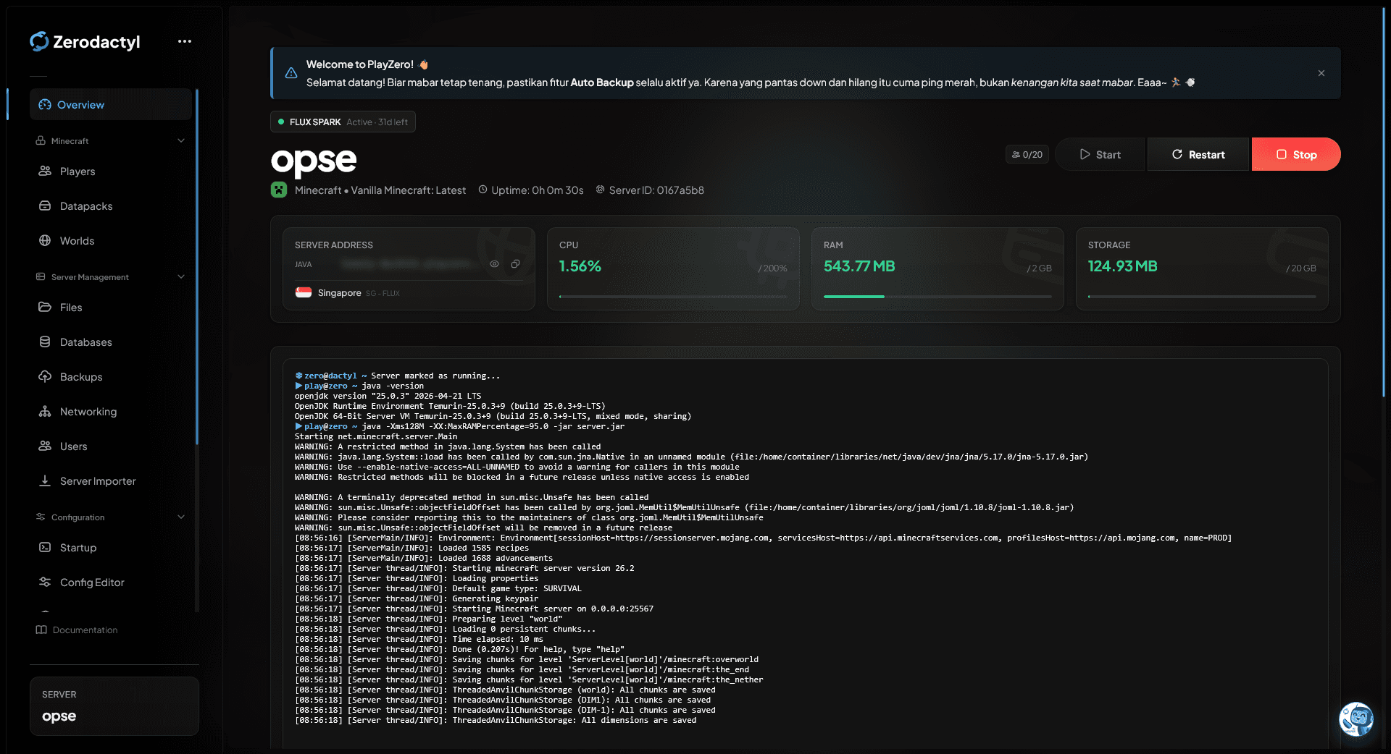Screen dimensions: 1391x754
Task: Click the Users icon
Action: [45, 446]
